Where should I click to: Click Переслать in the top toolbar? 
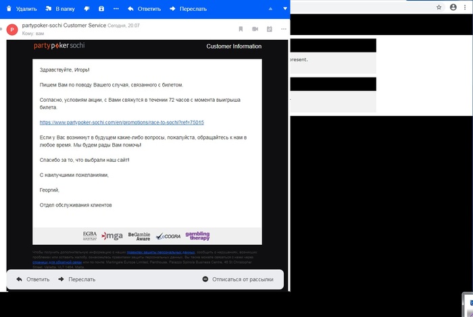pos(189,9)
